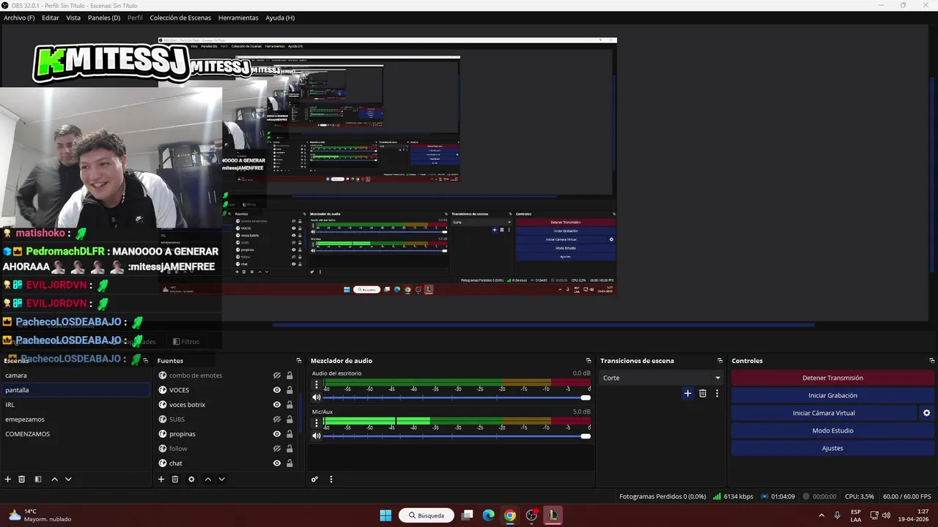Open the Ayuda menu

point(280,18)
